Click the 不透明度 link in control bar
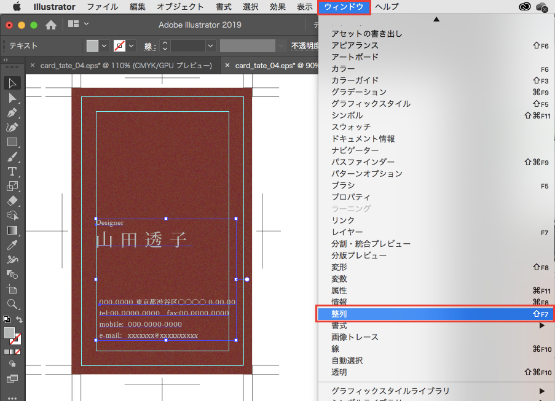This screenshot has height=401, width=555. tap(304, 46)
